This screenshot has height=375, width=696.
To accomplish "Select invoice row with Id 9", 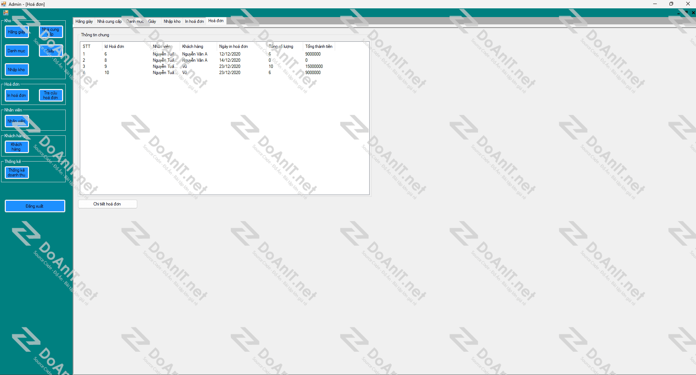I will (207, 66).
